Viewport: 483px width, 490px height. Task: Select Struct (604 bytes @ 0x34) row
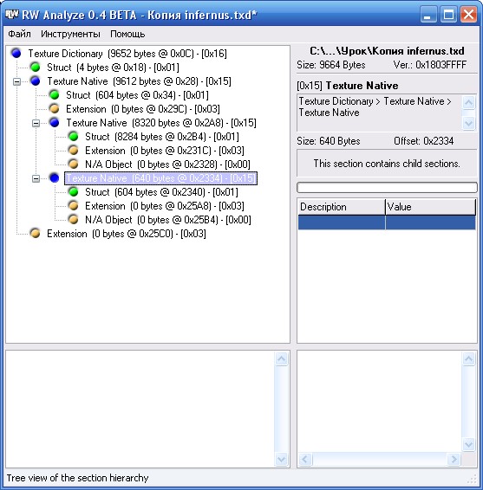click(137, 95)
